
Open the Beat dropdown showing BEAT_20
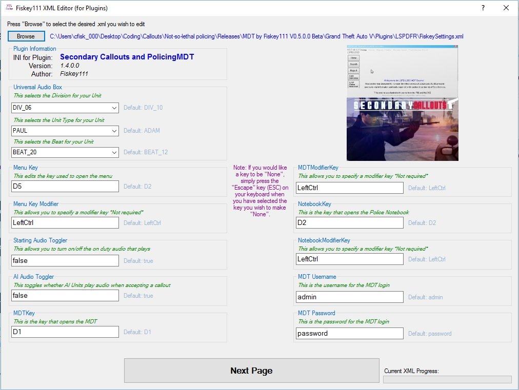point(65,152)
